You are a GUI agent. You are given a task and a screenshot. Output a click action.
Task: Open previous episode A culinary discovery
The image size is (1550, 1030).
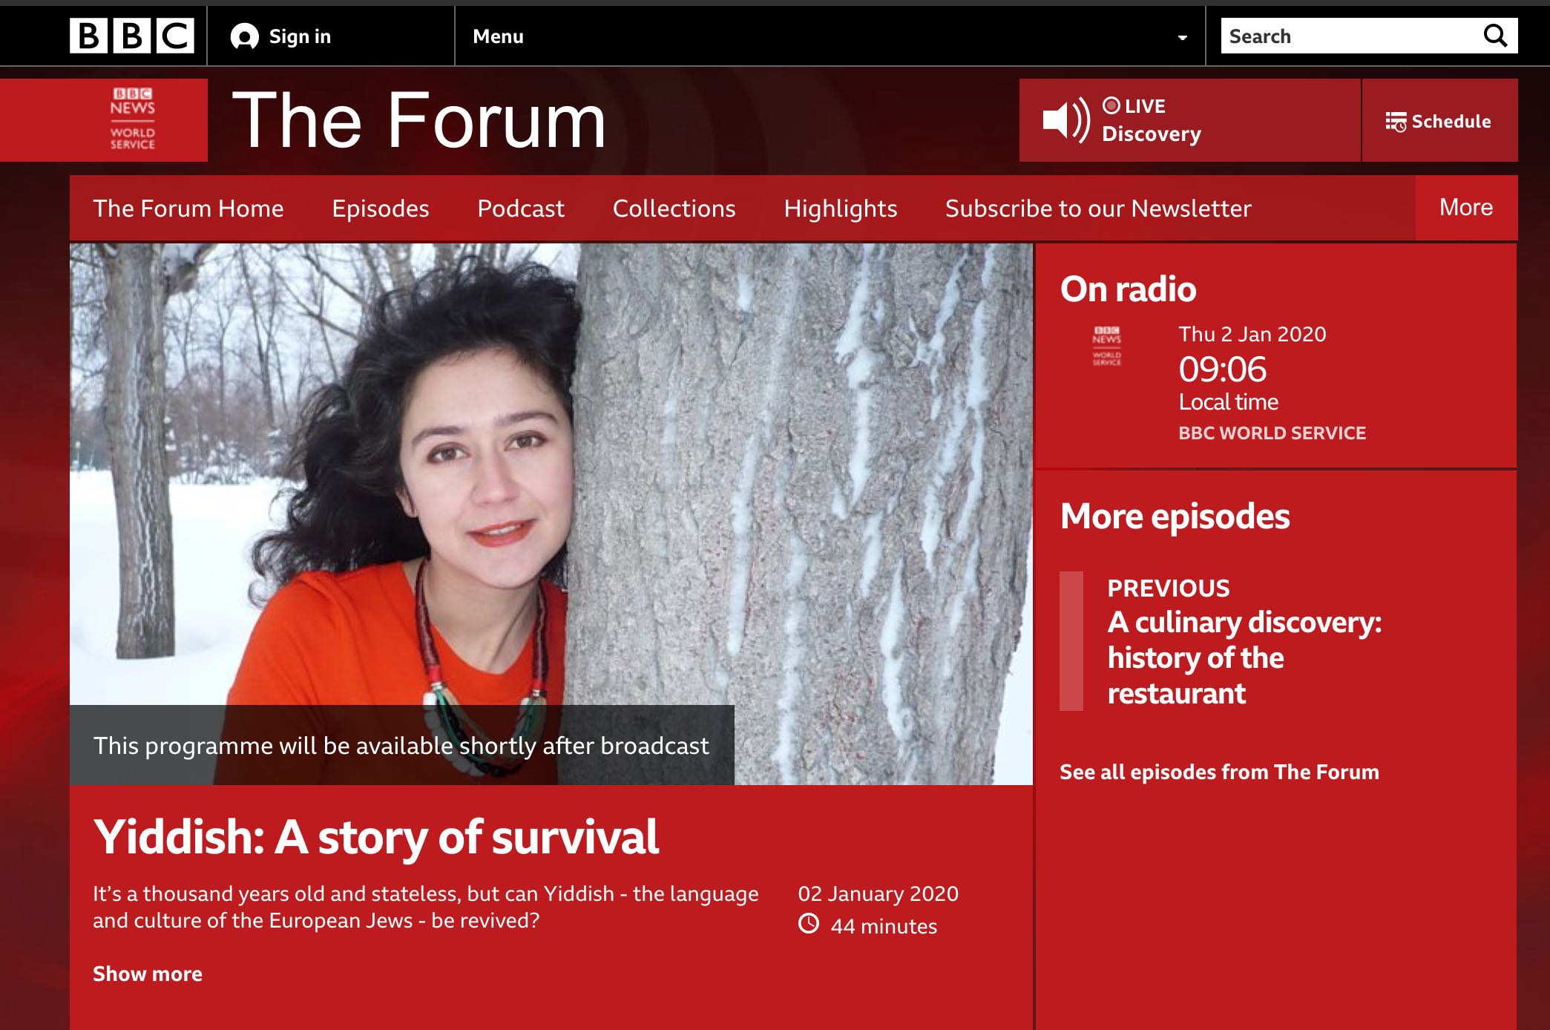click(x=1244, y=657)
